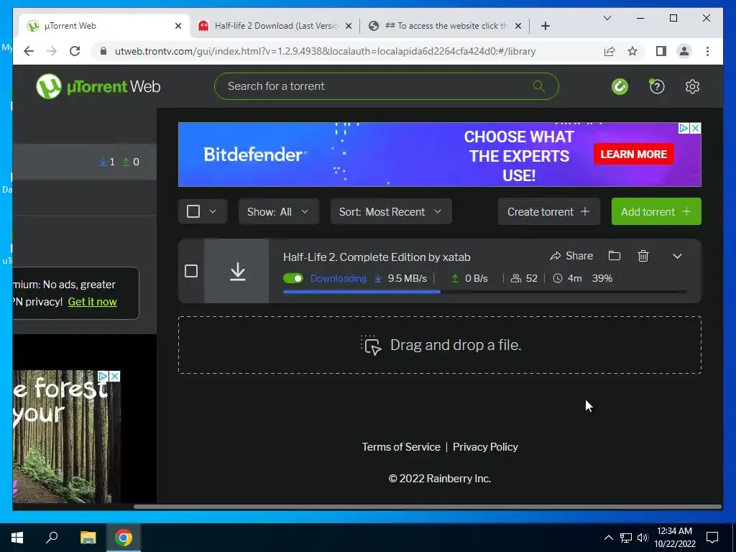Open dropdown arrow beside select-all checkbox
The height and width of the screenshot is (552, 736).
pos(213,211)
